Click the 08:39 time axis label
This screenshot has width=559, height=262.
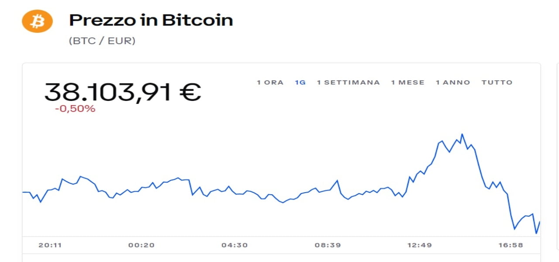[328, 245]
